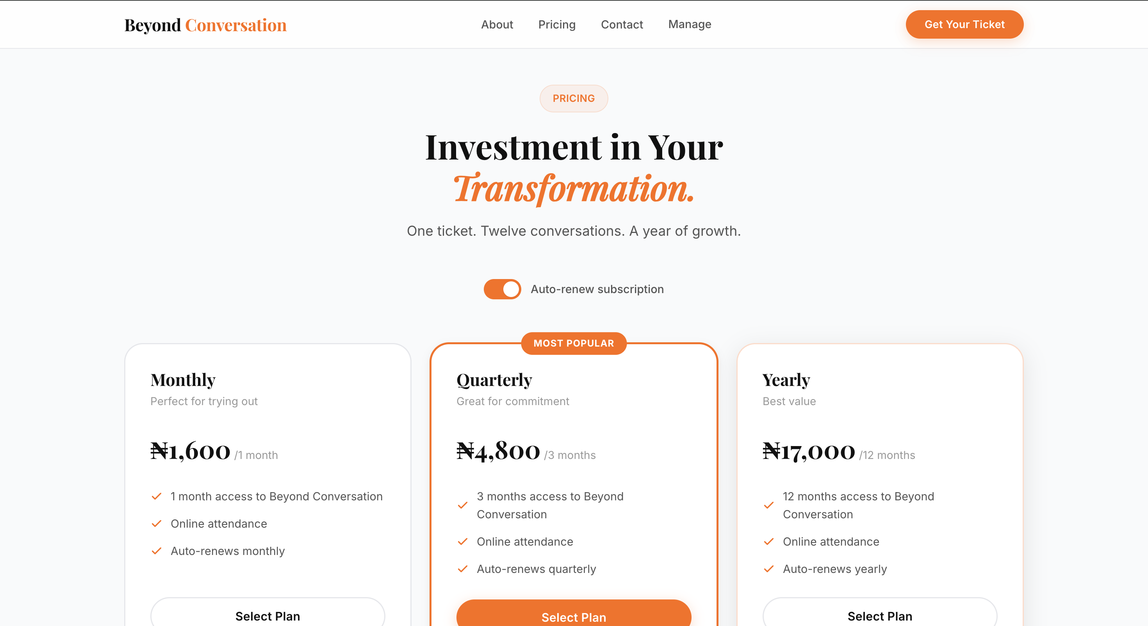This screenshot has width=1148, height=626.
Task: Click the Most Popular badge
Action: point(574,343)
